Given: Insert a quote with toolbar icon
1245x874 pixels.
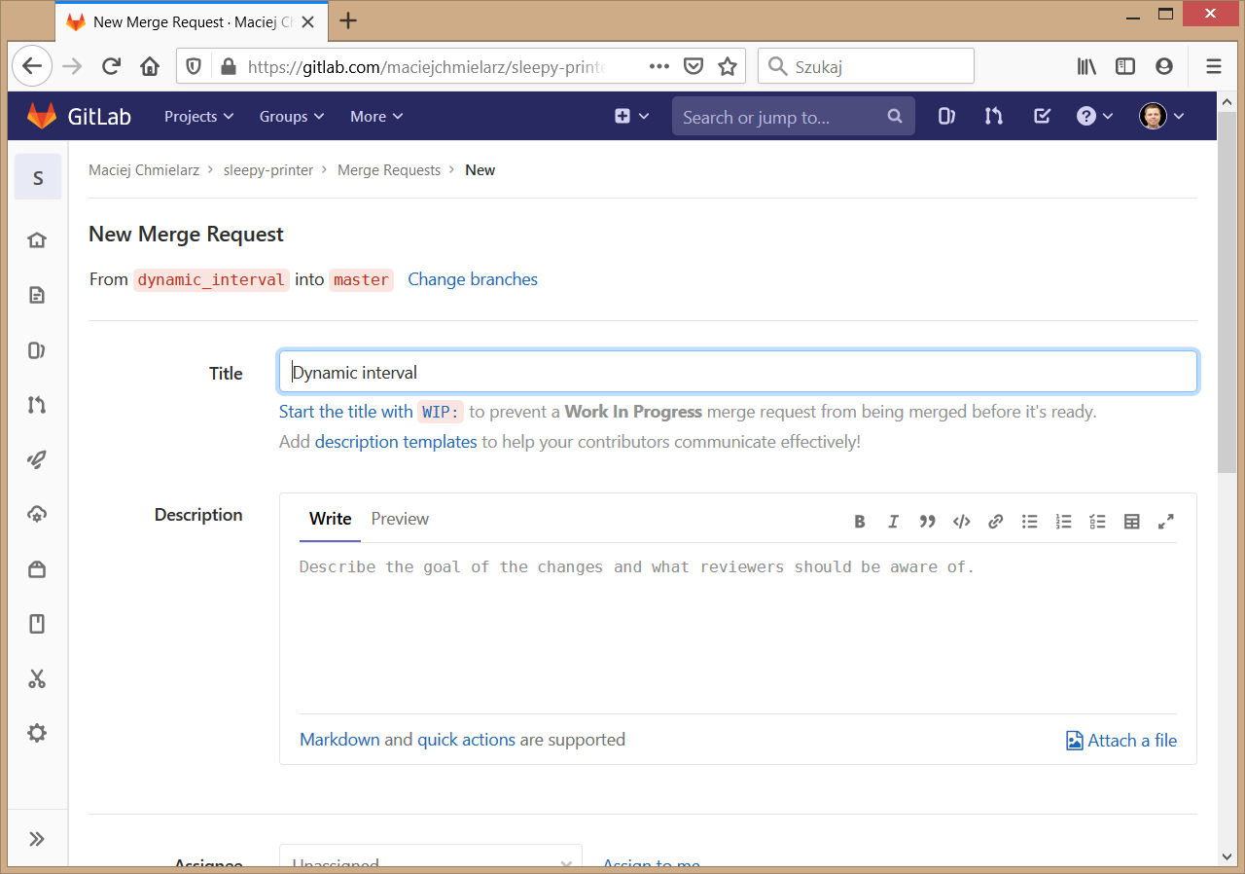Looking at the screenshot, I should (x=927, y=522).
